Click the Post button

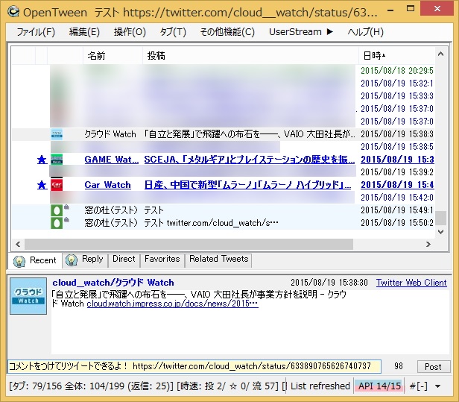point(433,366)
